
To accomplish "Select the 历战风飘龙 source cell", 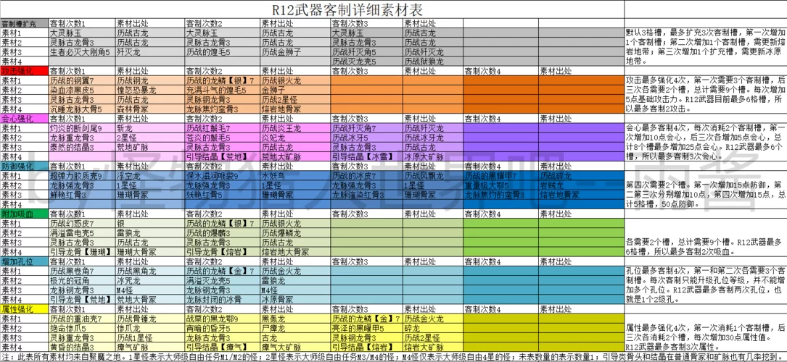I will tap(432, 176).
